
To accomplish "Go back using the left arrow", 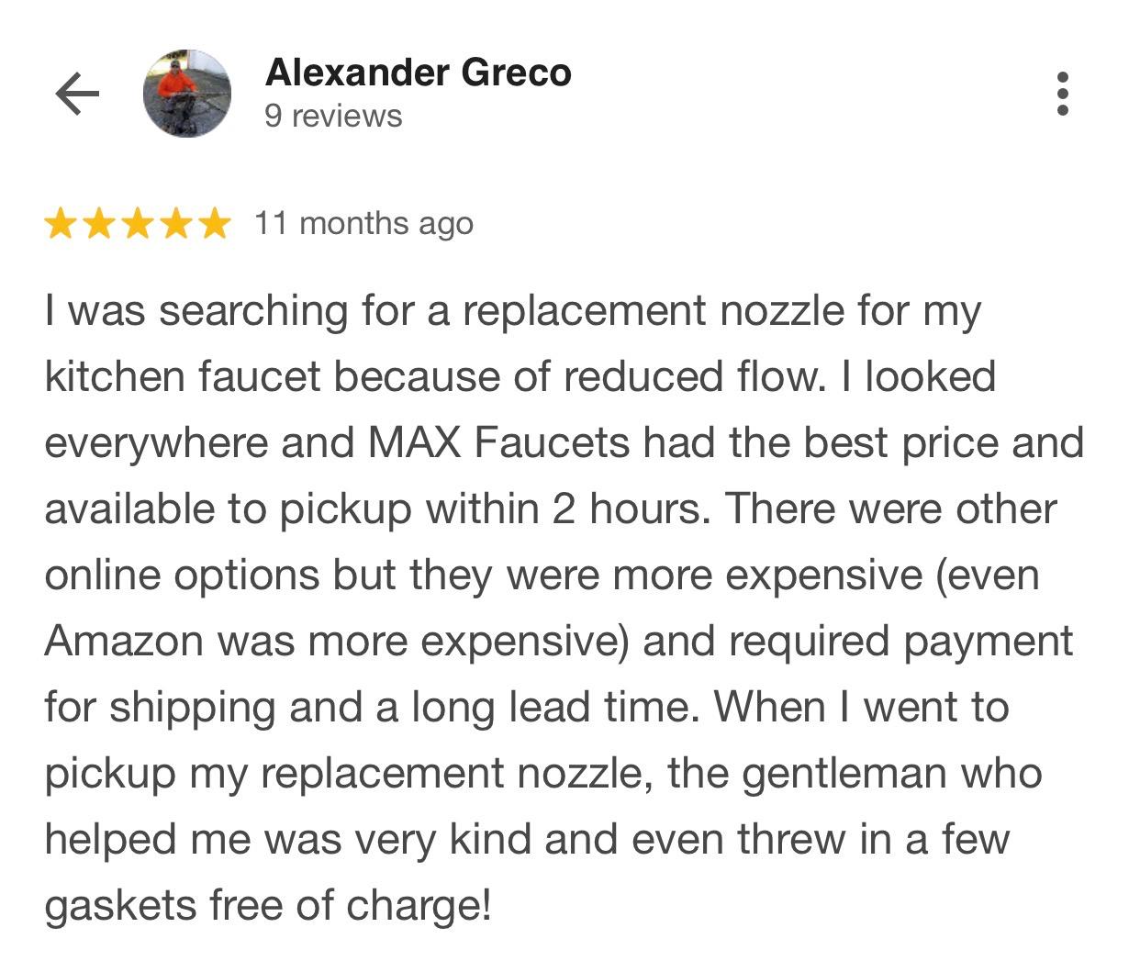I will (77, 94).
